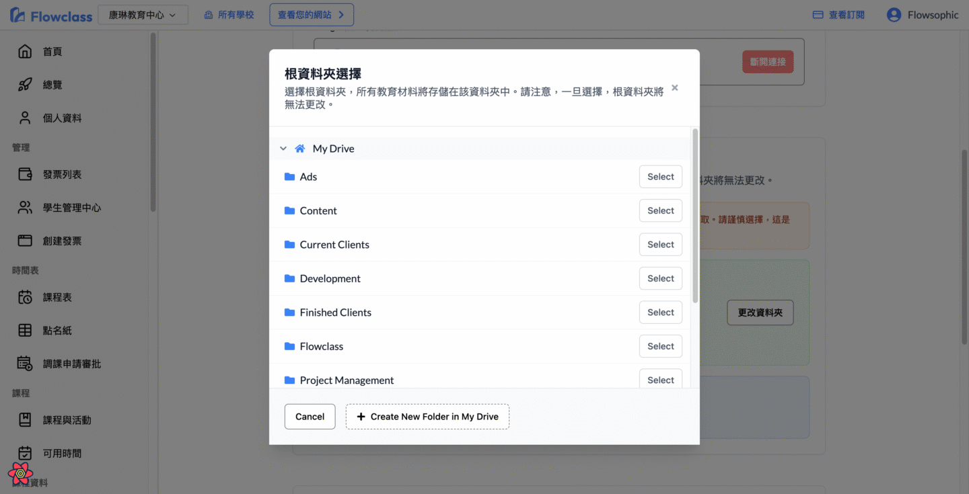Screen dimensions: 969x494
Task: Click Create New Folder in My Drive
Action: 427,417
